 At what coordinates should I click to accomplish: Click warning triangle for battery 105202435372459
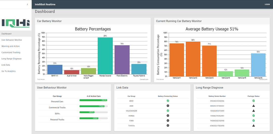[x=254, y=111]
